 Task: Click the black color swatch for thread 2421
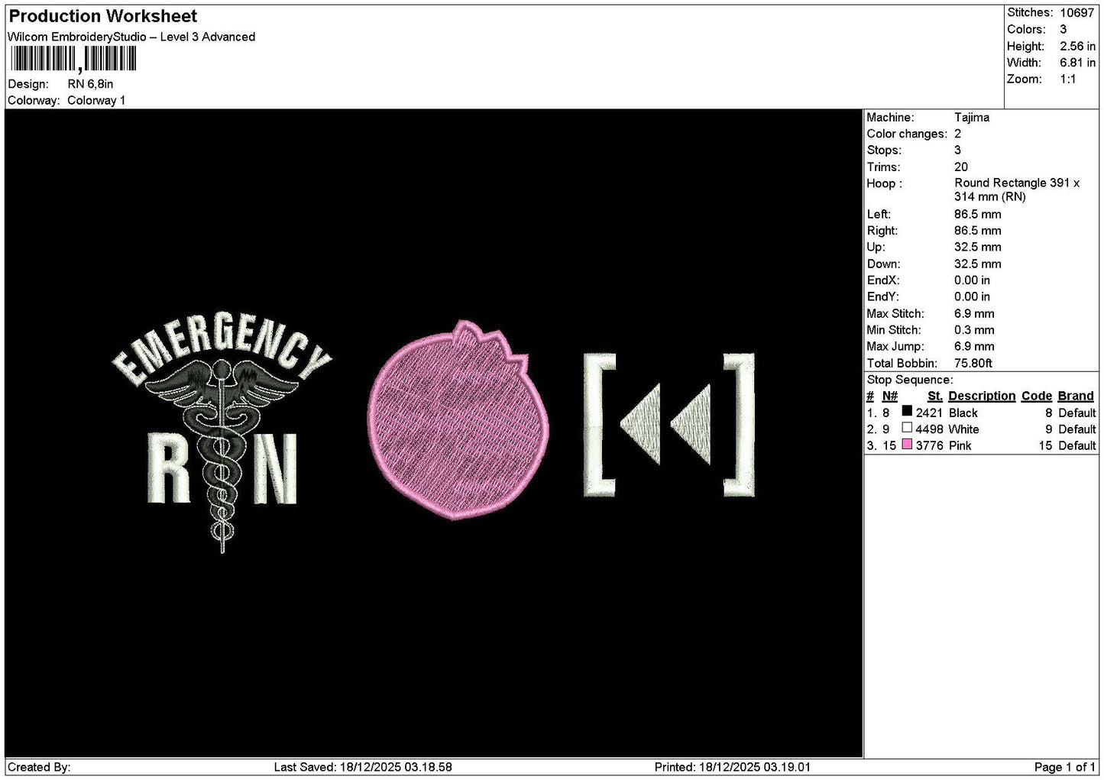point(907,412)
